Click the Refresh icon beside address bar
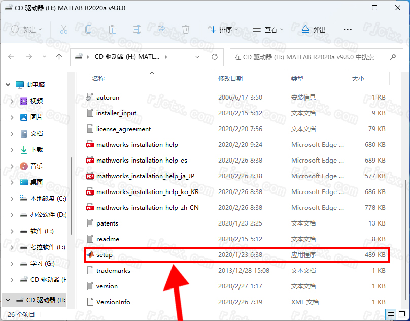410x321 pixels. click(215, 57)
